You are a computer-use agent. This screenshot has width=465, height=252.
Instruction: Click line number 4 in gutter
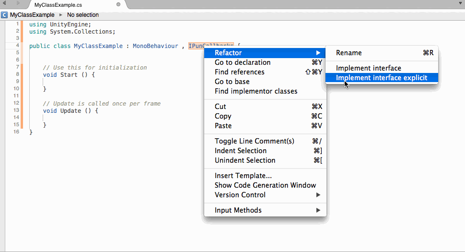(17, 46)
